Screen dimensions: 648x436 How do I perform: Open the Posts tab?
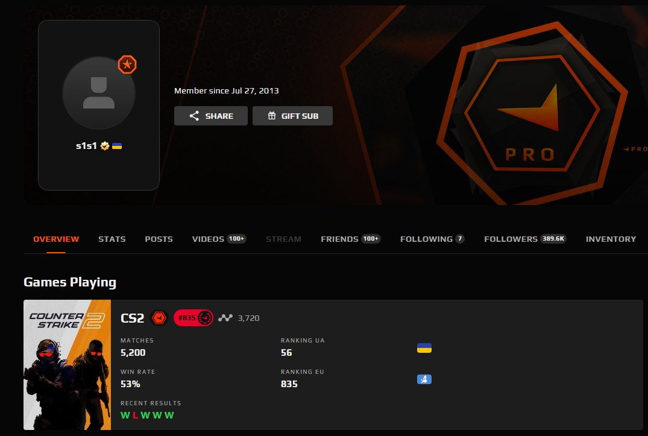[x=159, y=239]
